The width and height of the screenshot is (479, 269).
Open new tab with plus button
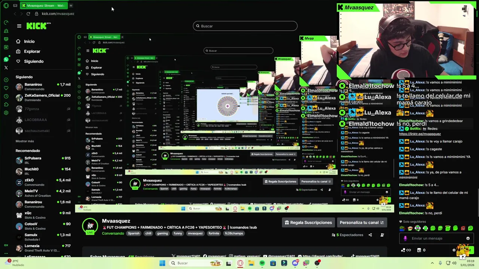(x=71, y=6)
